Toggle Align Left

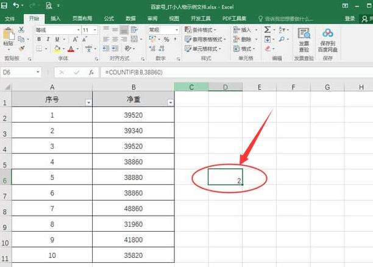pos(106,39)
